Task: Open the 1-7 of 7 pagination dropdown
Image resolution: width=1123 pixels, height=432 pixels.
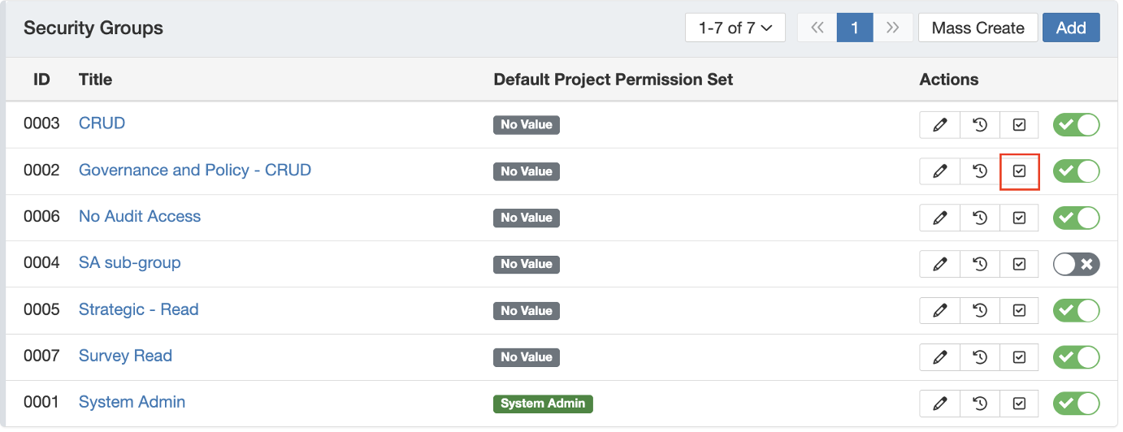Action: coord(735,28)
